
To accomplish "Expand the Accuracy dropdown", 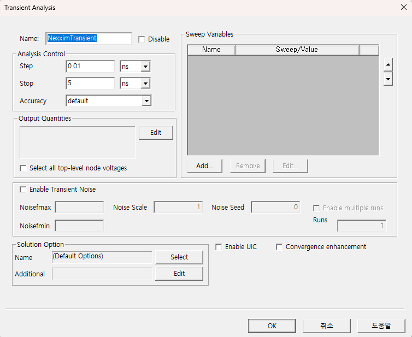I will point(146,101).
